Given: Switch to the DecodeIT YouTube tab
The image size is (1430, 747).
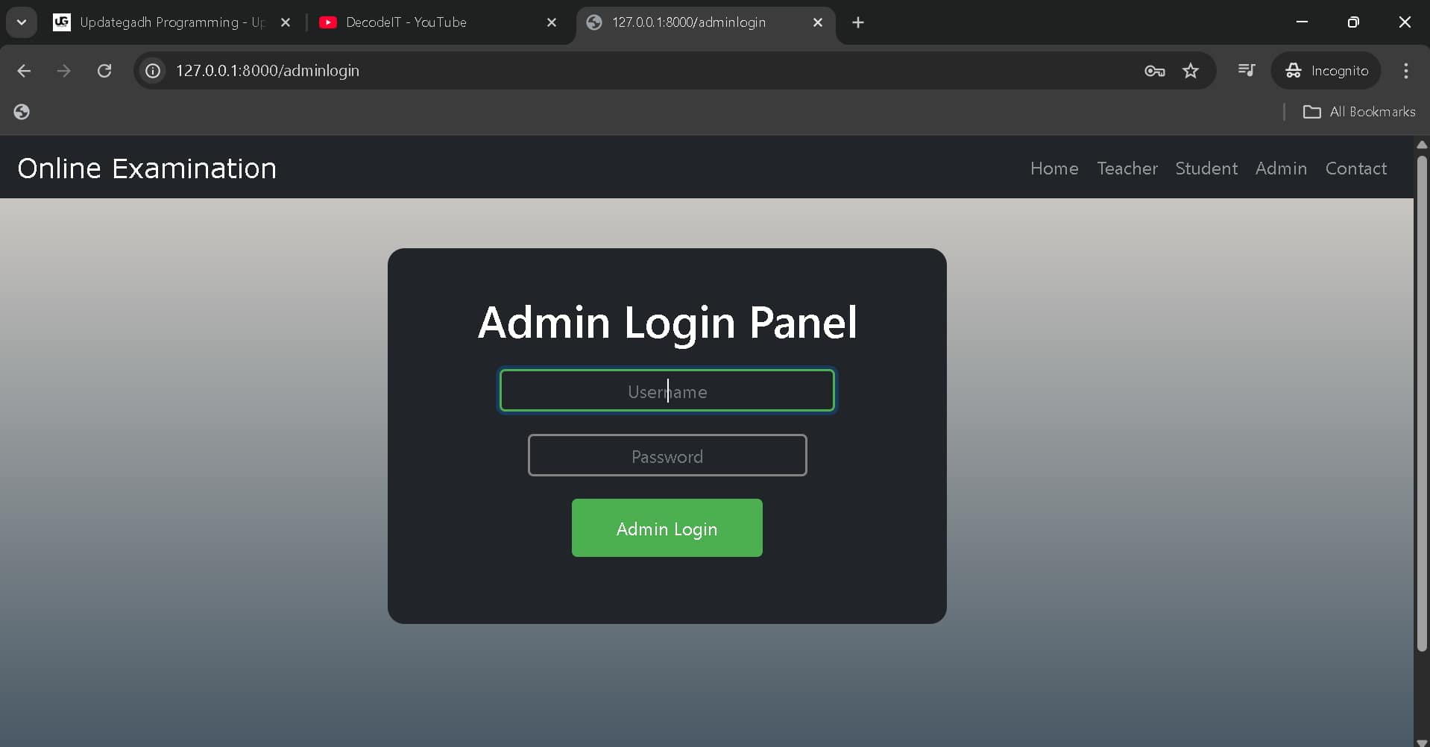Looking at the screenshot, I should coord(406,22).
